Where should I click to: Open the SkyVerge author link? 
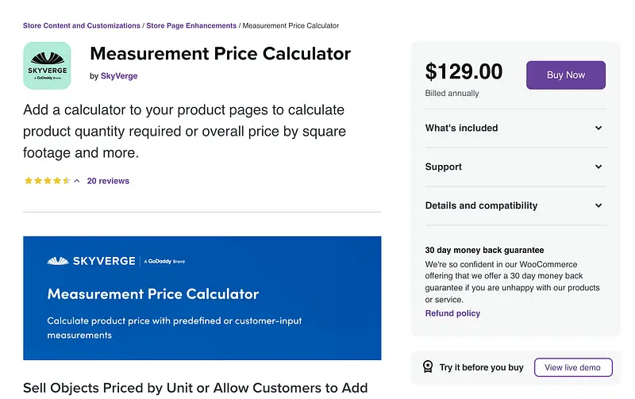point(119,76)
